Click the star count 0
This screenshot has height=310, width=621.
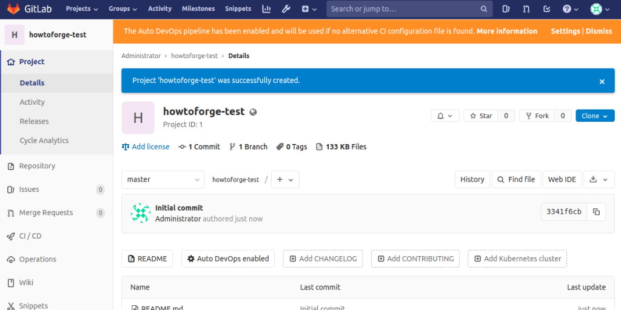tap(506, 116)
